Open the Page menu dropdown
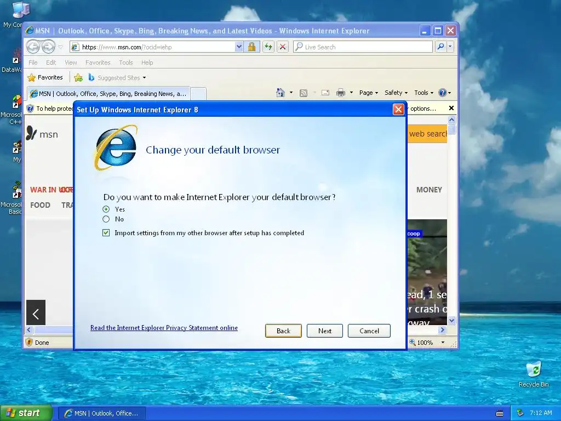The width and height of the screenshot is (561, 421). 369,93
